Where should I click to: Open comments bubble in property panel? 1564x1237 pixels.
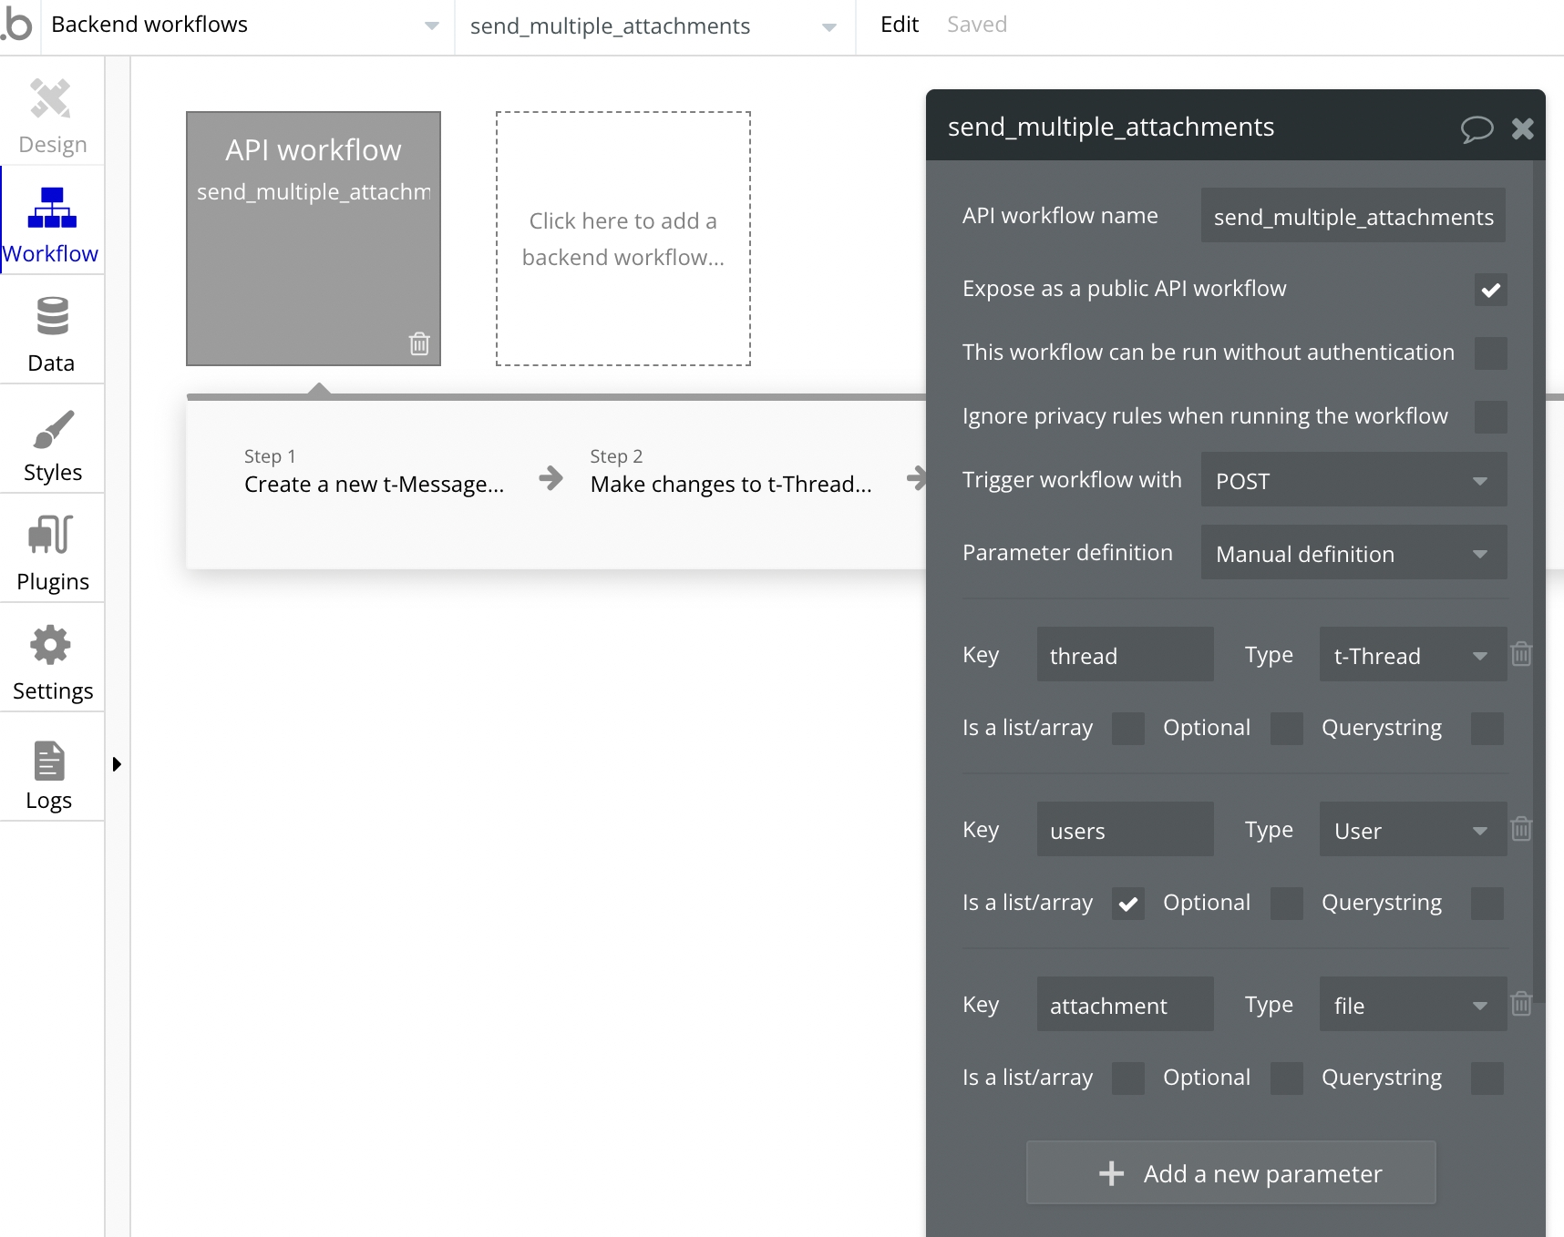(1477, 128)
